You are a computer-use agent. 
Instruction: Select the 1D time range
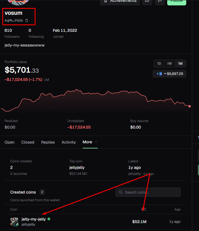pyautogui.click(x=159, y=64)
